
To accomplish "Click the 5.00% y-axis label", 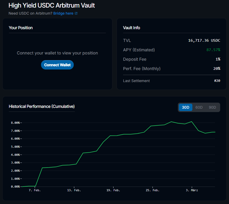I will pos(15,147).
